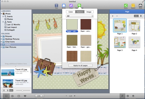
Task: Add a new page with plus icon
Action: click(x=113, y=16)
